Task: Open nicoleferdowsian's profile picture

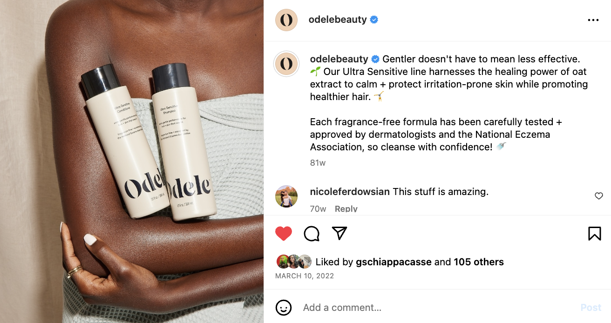Action: click(286, 196)
